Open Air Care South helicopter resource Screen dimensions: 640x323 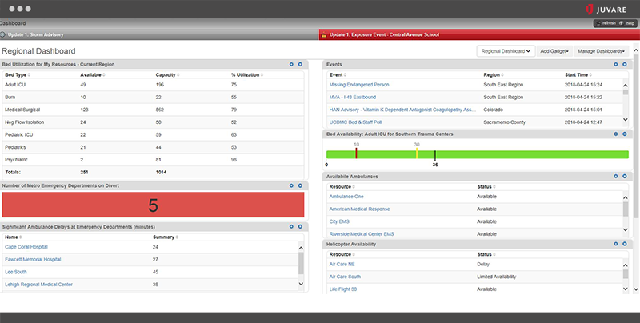[x=345, y=277]
